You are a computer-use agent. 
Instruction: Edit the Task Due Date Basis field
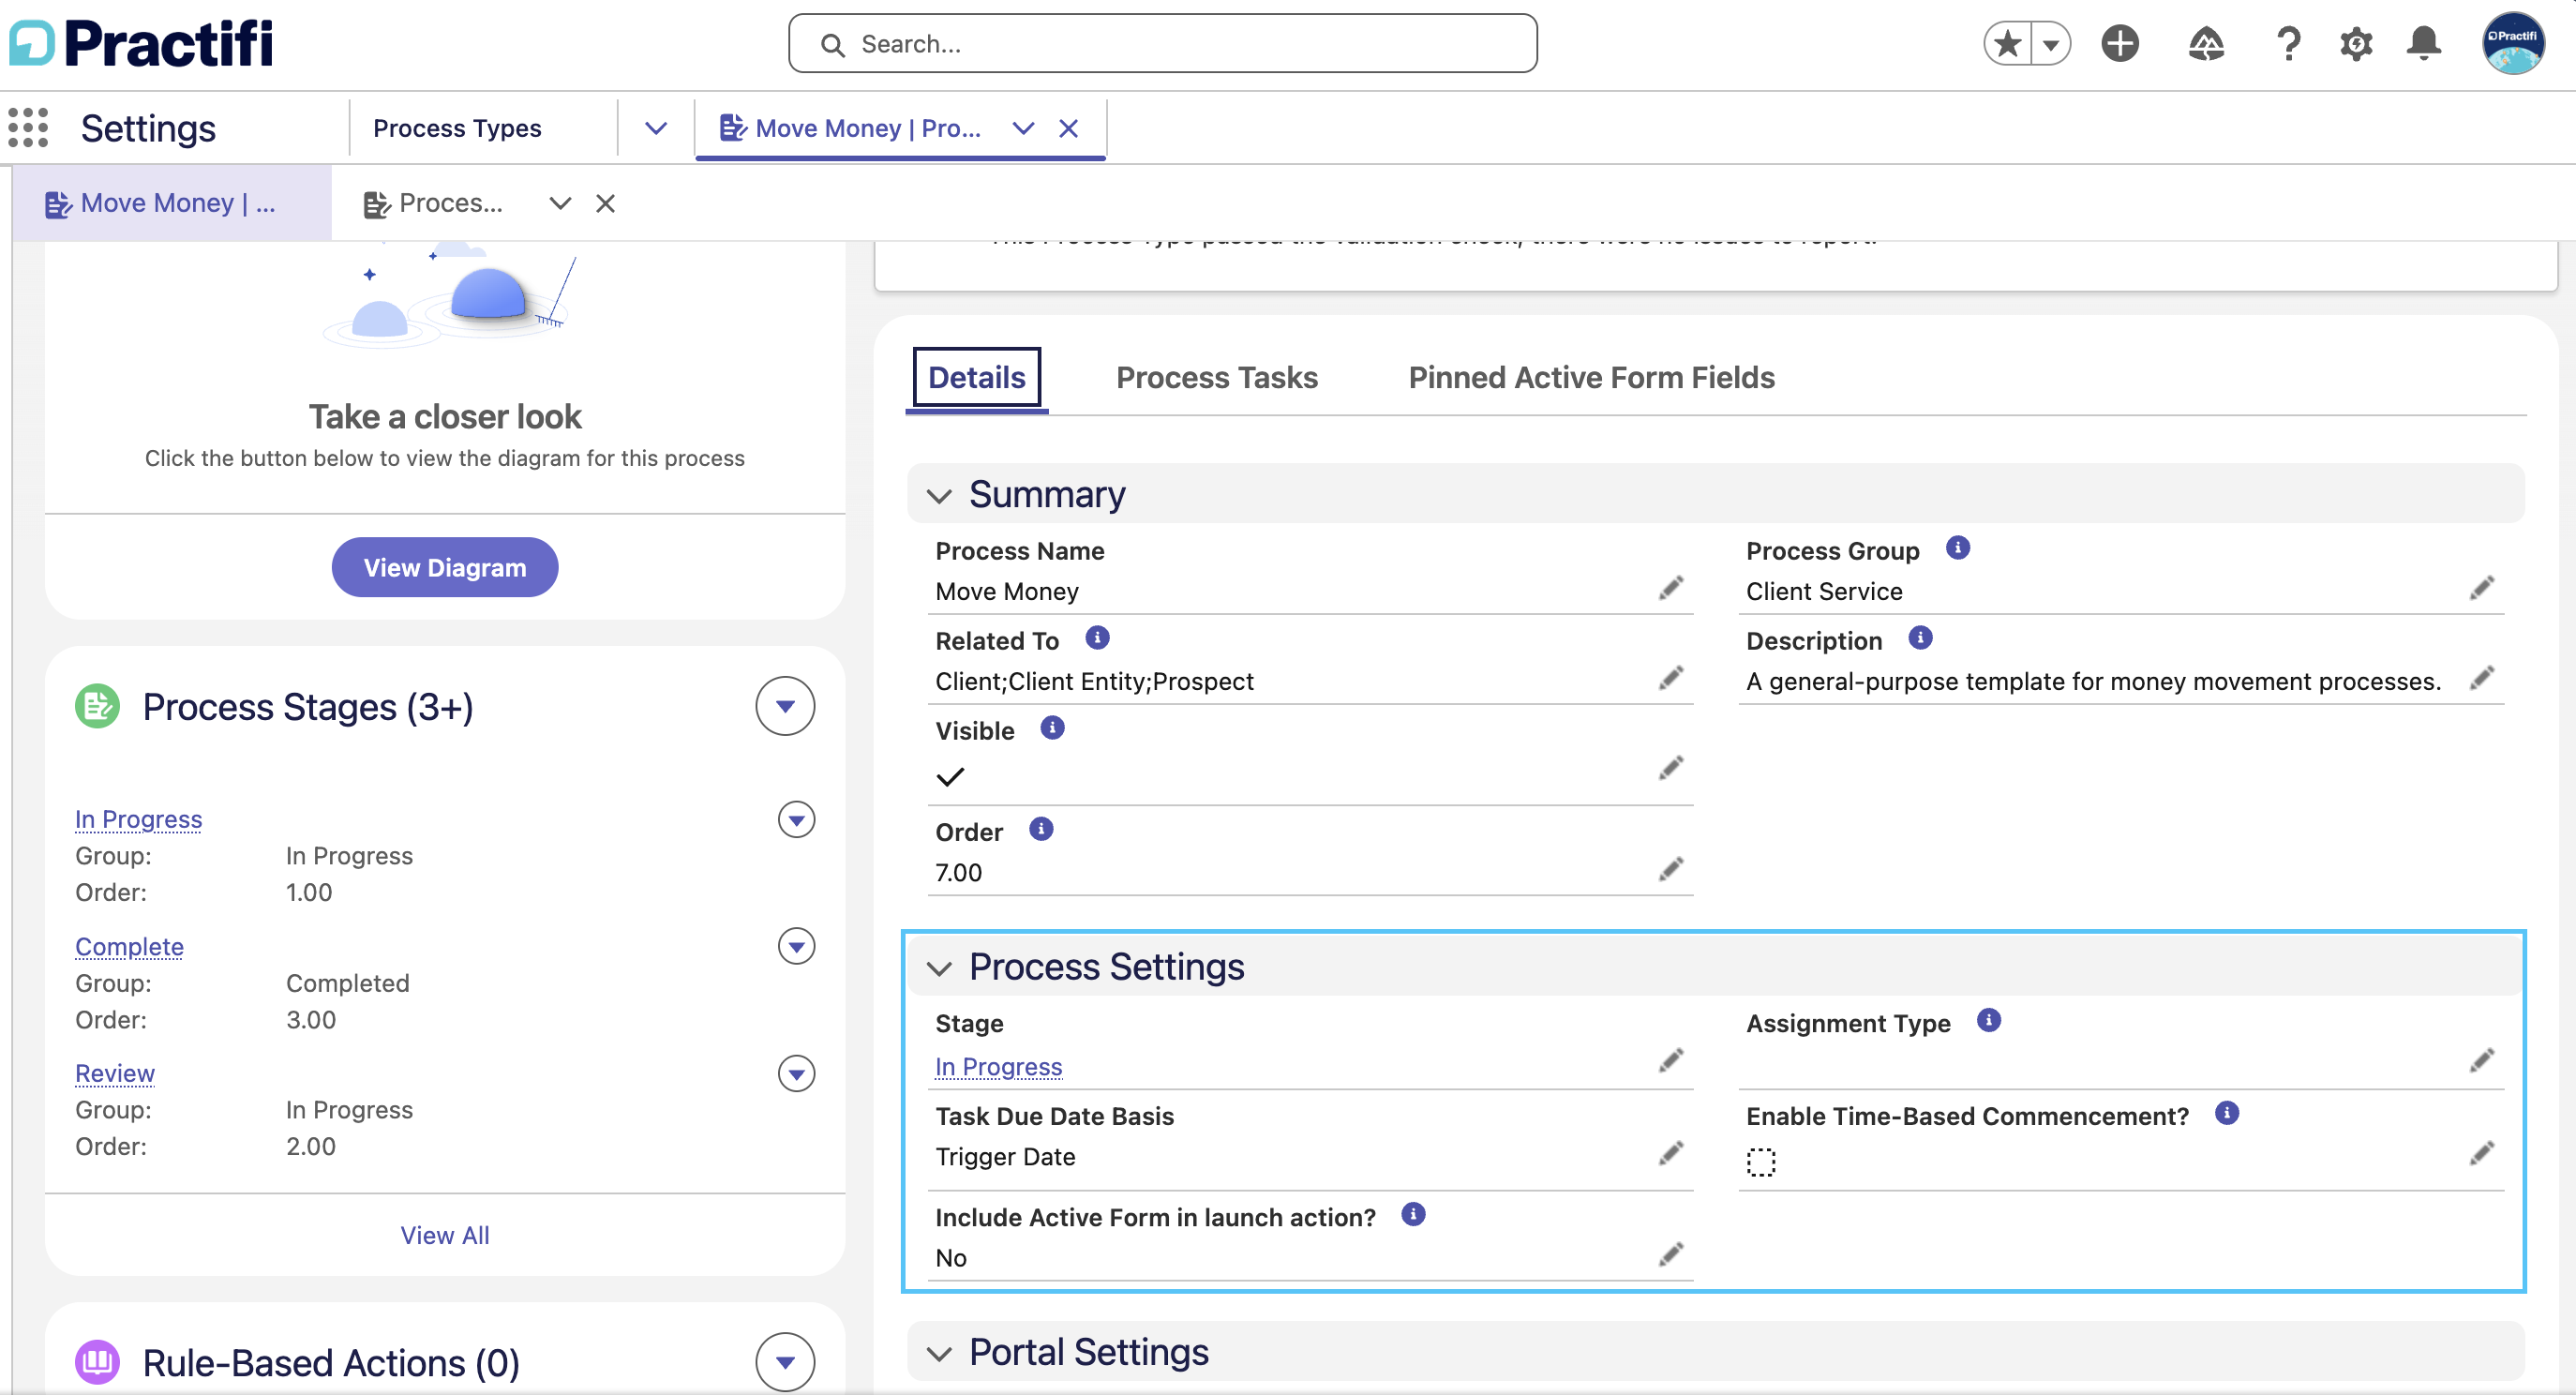1671,1153
